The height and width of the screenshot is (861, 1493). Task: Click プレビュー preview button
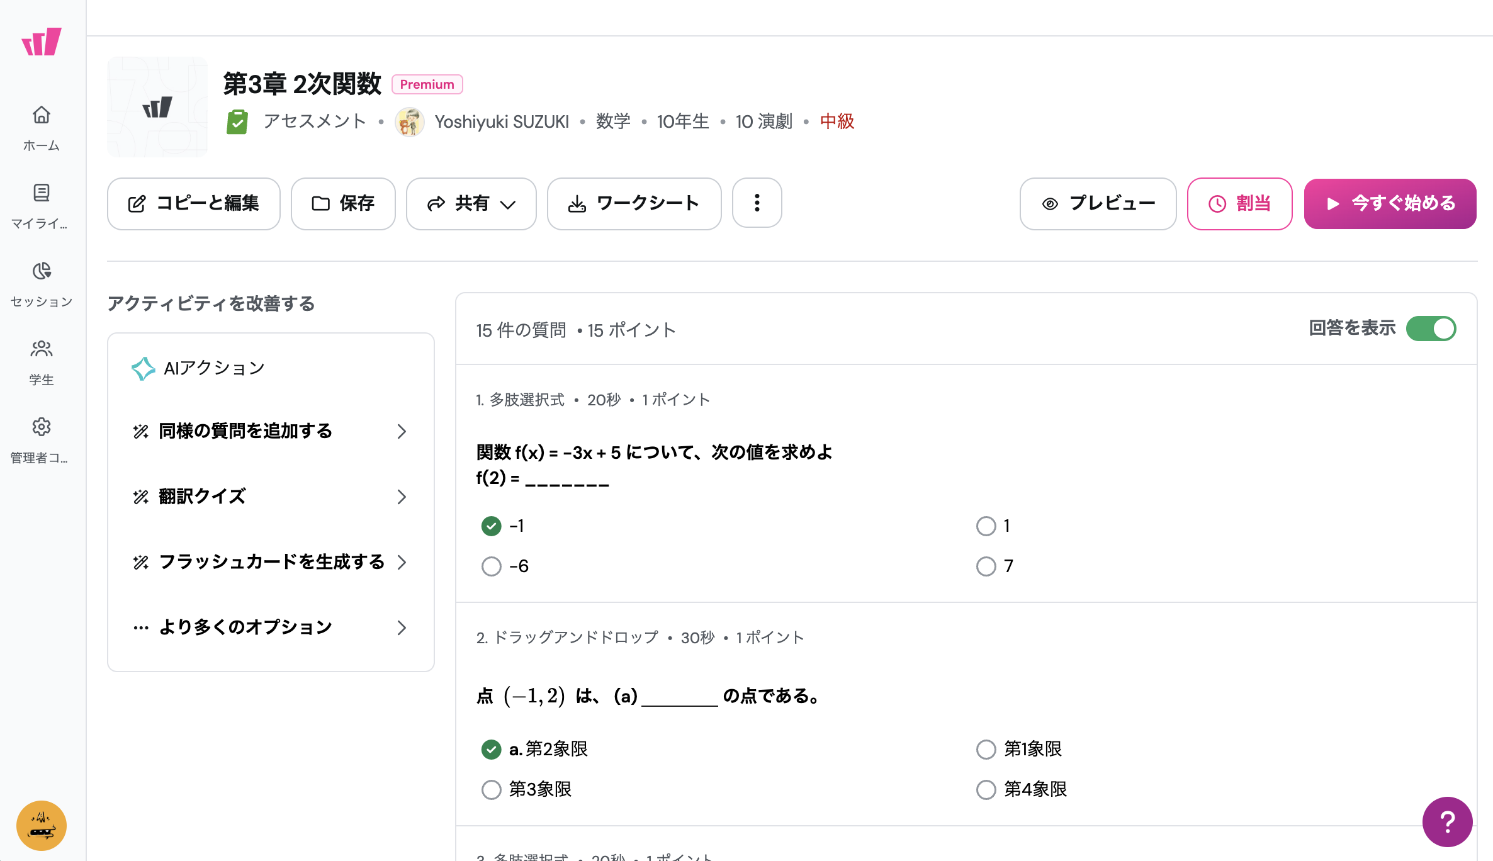coord(1098,203)
